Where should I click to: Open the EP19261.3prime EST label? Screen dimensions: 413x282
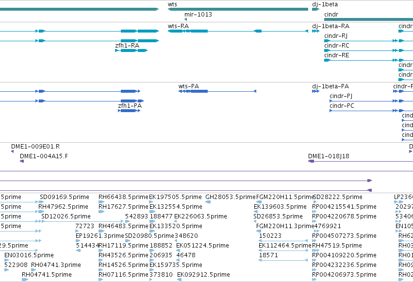pyautogui.click(x=99, y=236)
